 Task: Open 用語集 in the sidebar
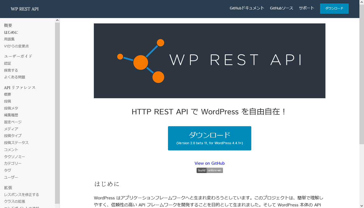[x=9, y=39]
